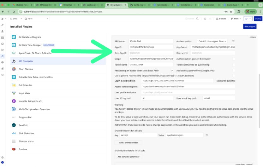Open the Logs chart icon in left sidebar
This screenshot has width=263, height=167.
pos(2,68)
